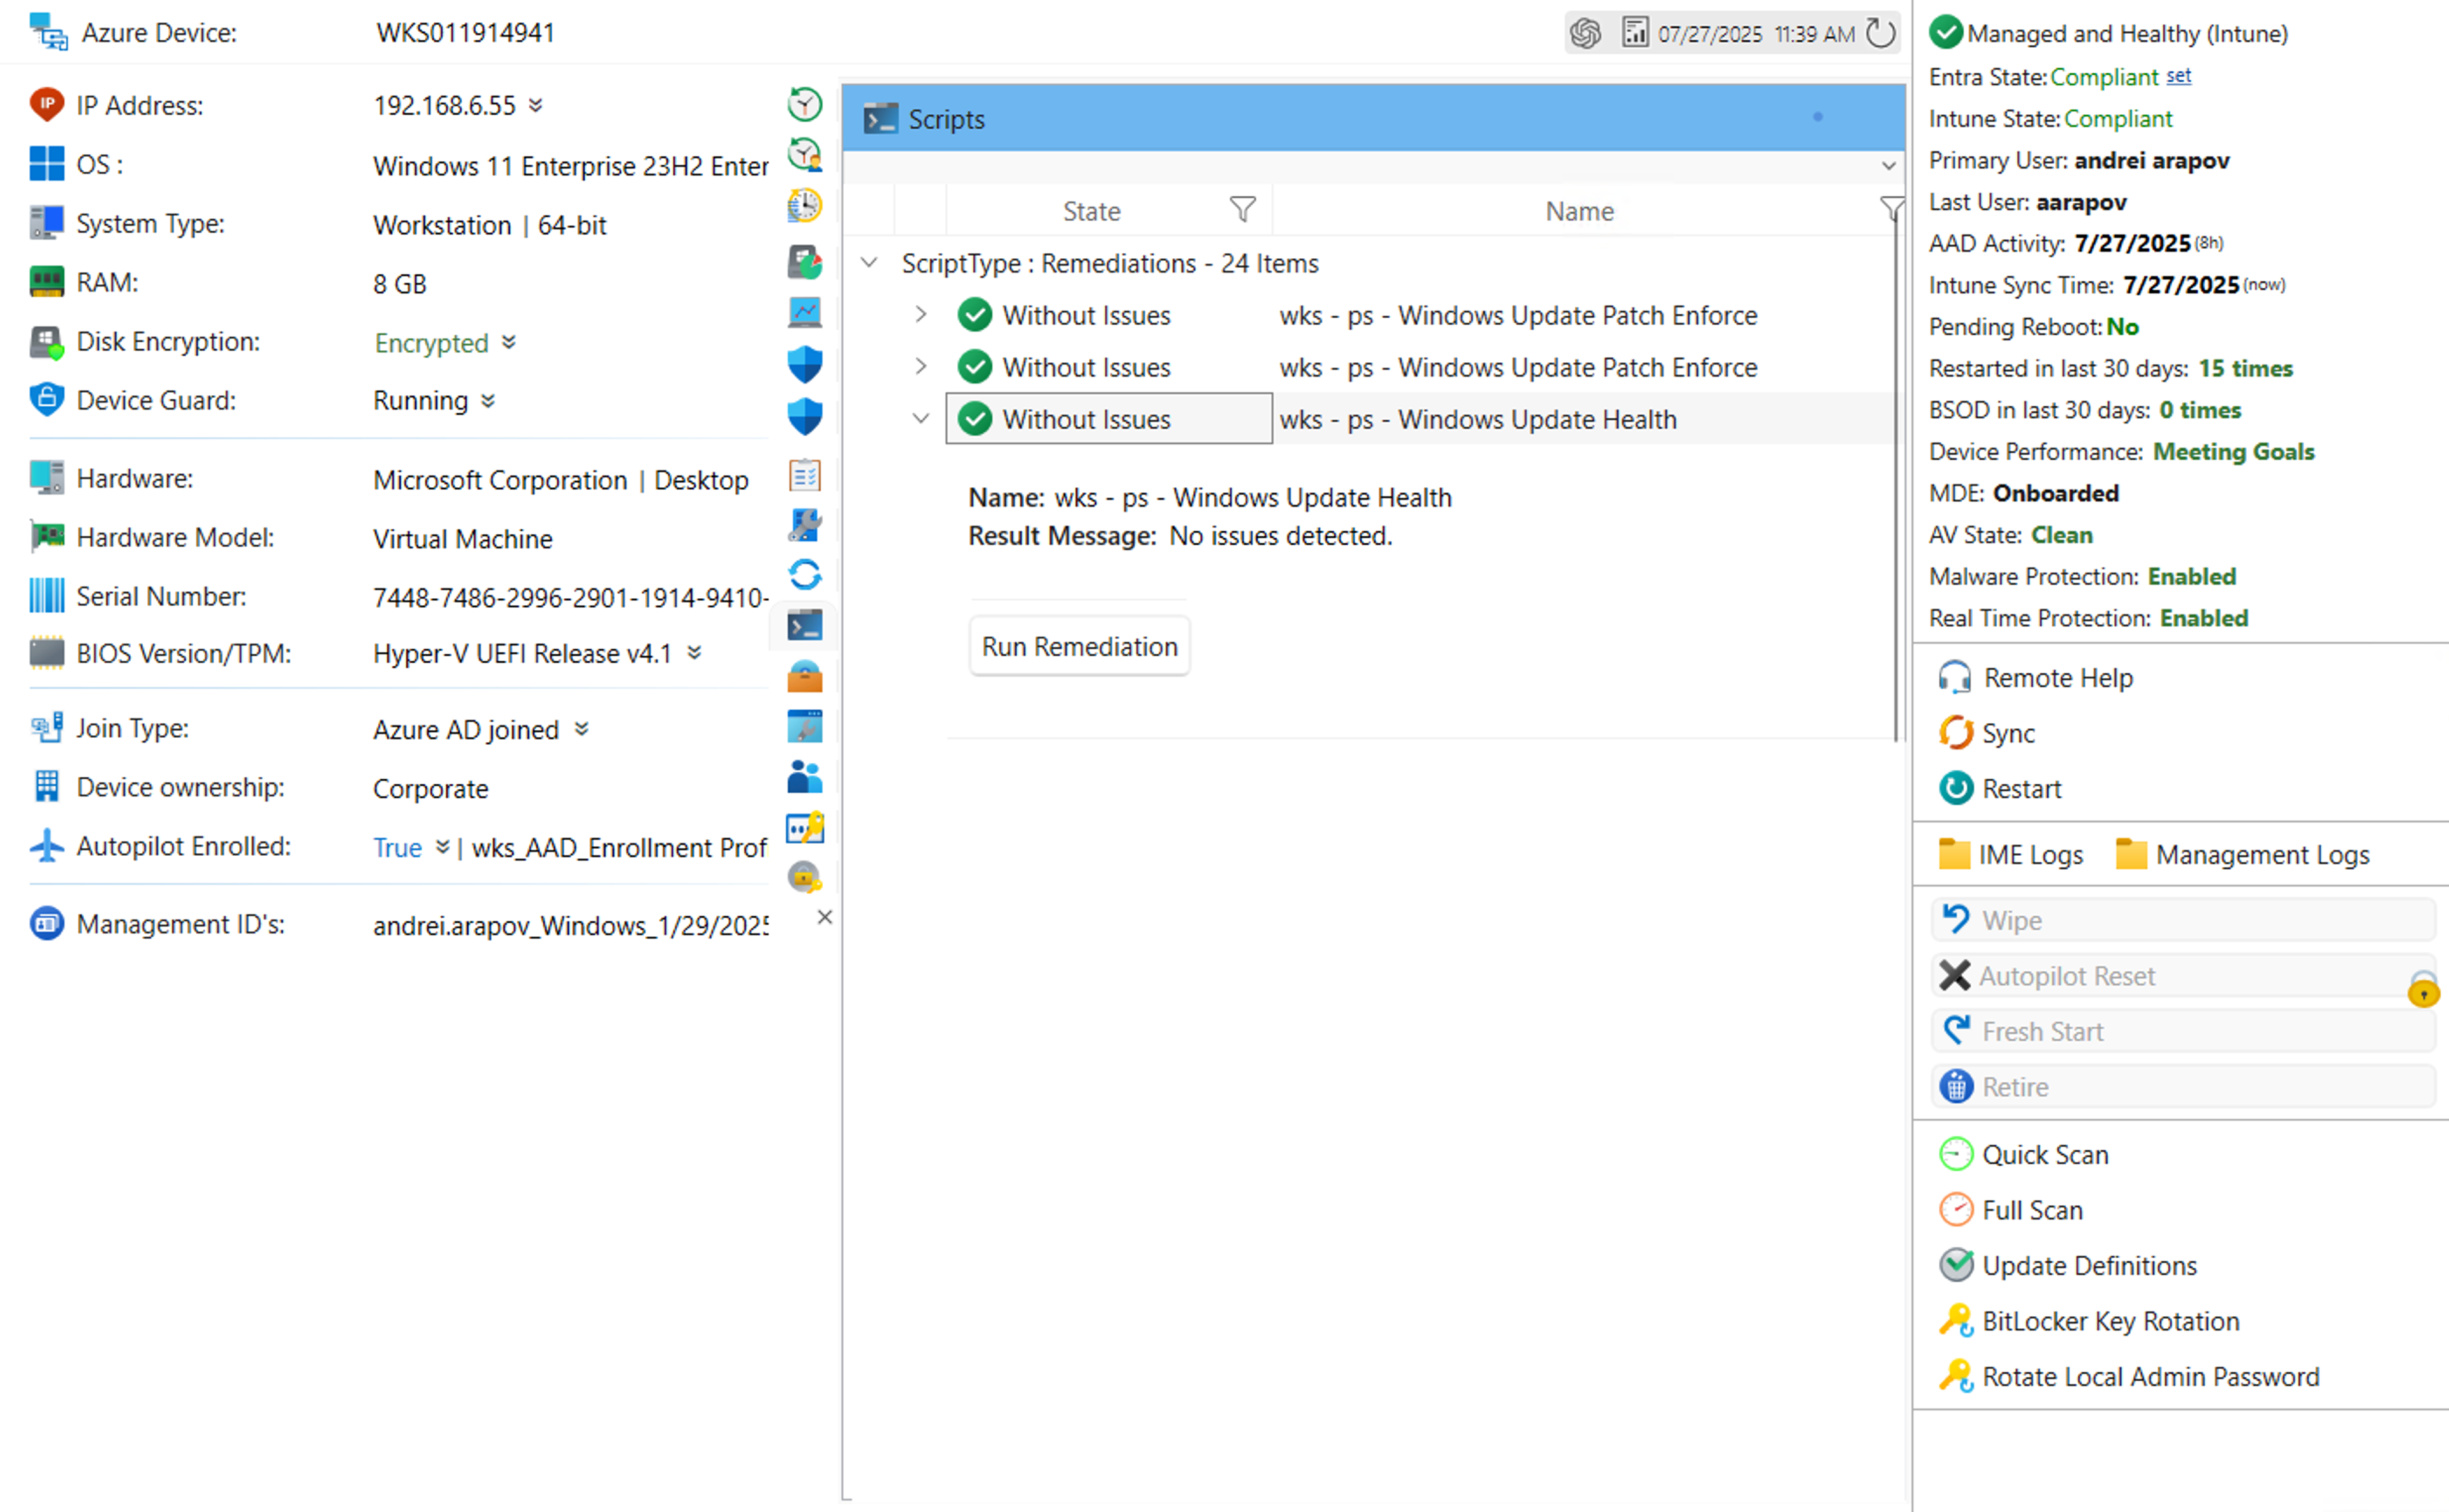Screen dimensions: 2449x1512
Task: Click the Managed and Healthy status checkmark
Action: click(1945, 32)
